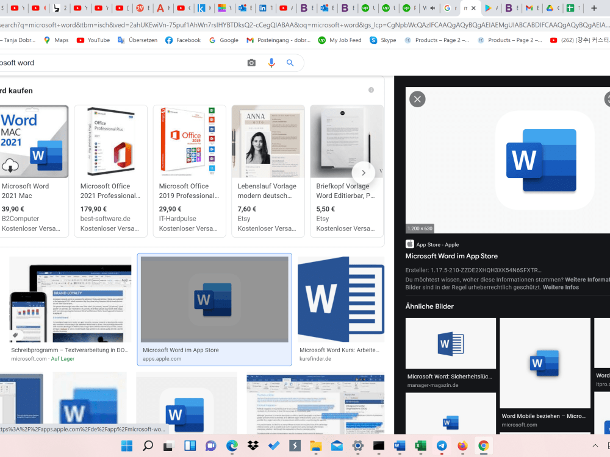Viewport: 610px width, 457px height.
Task: Click Weitere Infos copyright link
Action: point(561,287)
